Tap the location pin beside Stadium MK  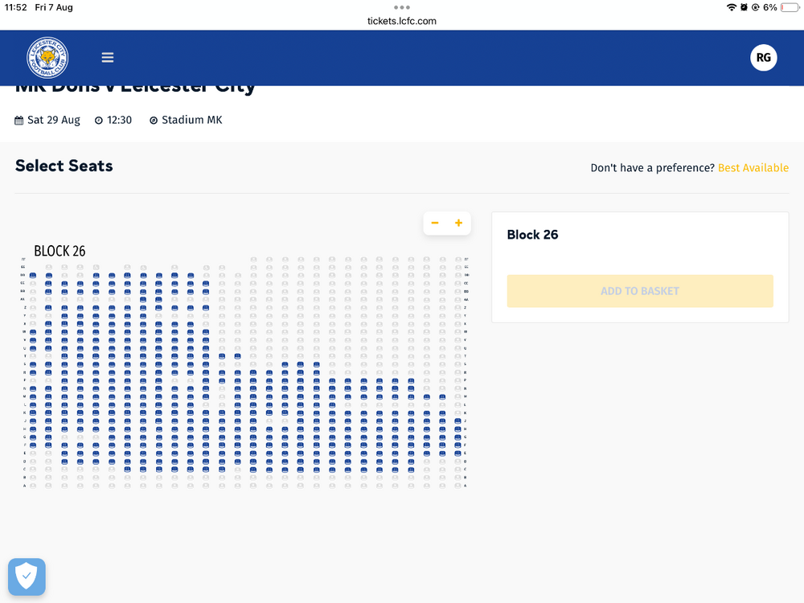154,121
